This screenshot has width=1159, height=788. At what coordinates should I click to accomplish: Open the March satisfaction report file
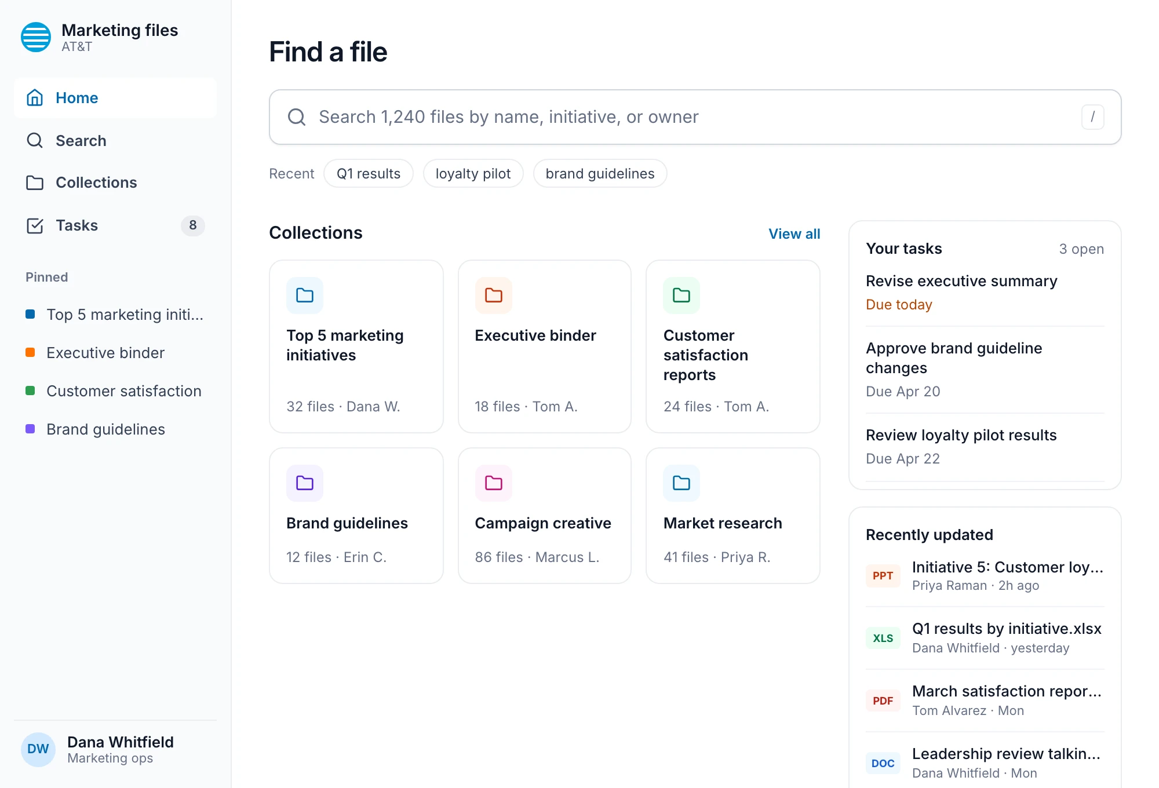tap(985, 701)
